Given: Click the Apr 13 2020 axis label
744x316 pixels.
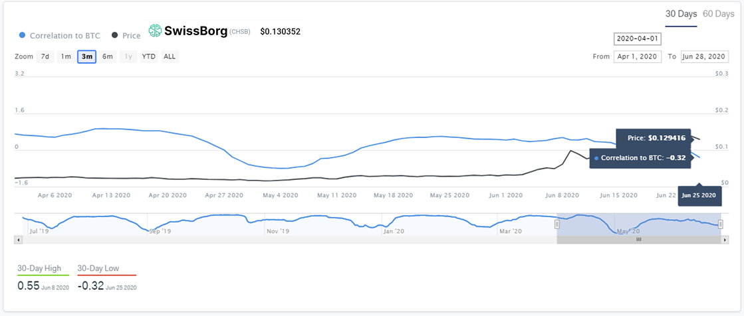Looking at the screenshot, I should point(111,195).
